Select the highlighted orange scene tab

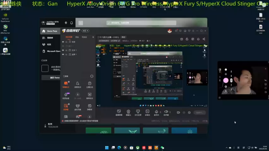(x=69, y=37)
